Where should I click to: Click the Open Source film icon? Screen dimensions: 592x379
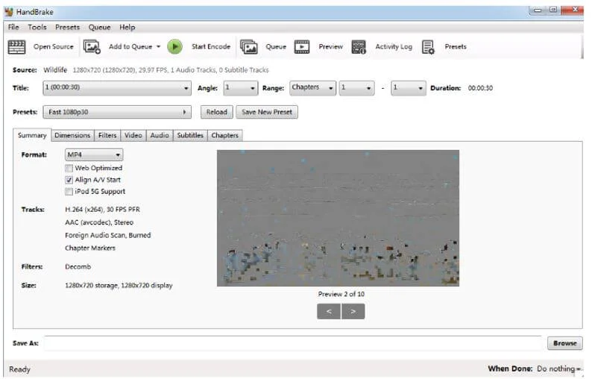(x=16, y=47)
